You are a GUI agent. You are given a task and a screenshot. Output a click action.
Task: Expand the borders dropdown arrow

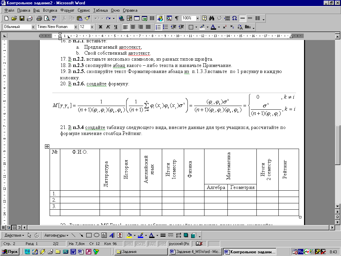tap(196, 27)
